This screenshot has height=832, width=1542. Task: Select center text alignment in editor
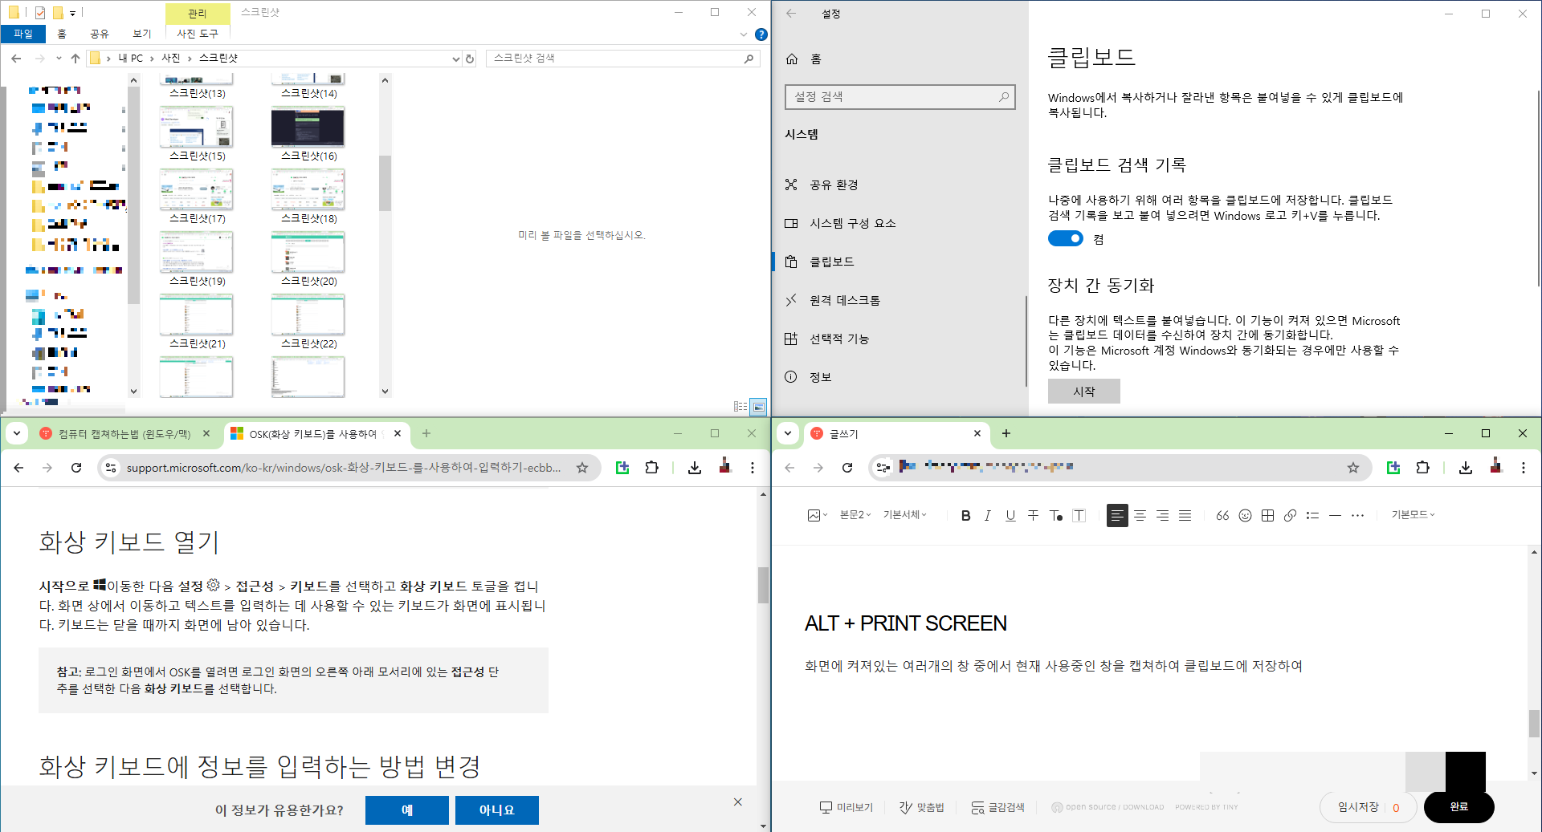click(1140, 515)
